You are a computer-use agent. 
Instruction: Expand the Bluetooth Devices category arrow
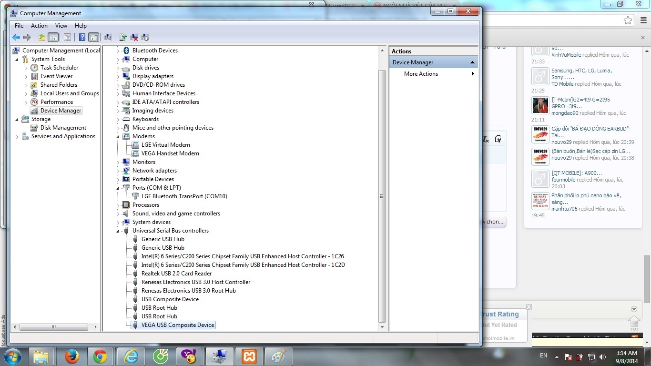point(118,51)
